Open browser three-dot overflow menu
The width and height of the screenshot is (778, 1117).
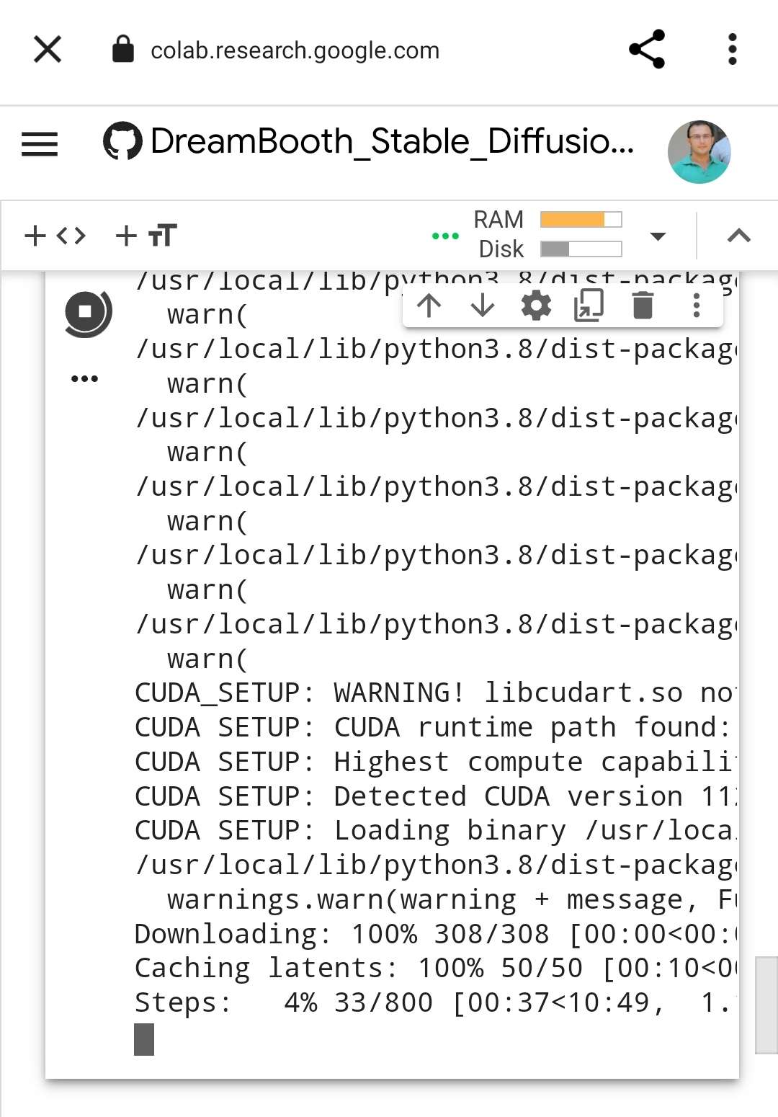(732, 50)
